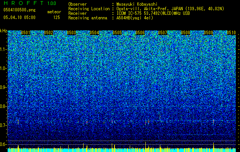The width and height of the screenshot is (240, 152).
Task: Click the 0506 time marker
Action: coord(140,33)
